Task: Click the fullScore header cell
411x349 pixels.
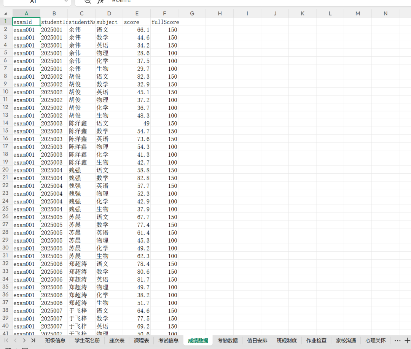Action: (x=164, y=22)
